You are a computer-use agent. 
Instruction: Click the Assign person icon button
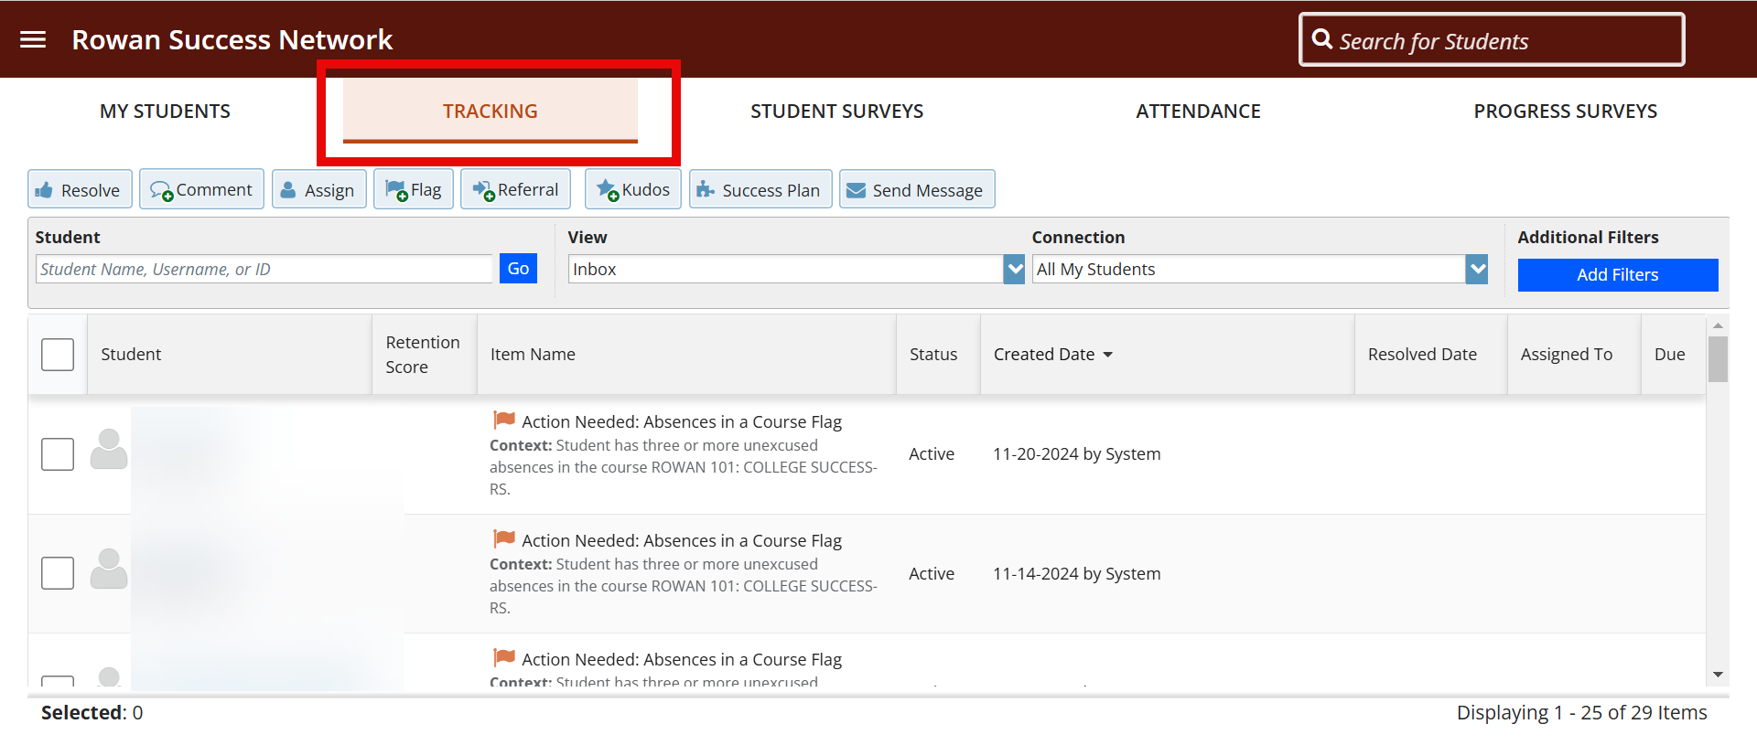point(319,189)
